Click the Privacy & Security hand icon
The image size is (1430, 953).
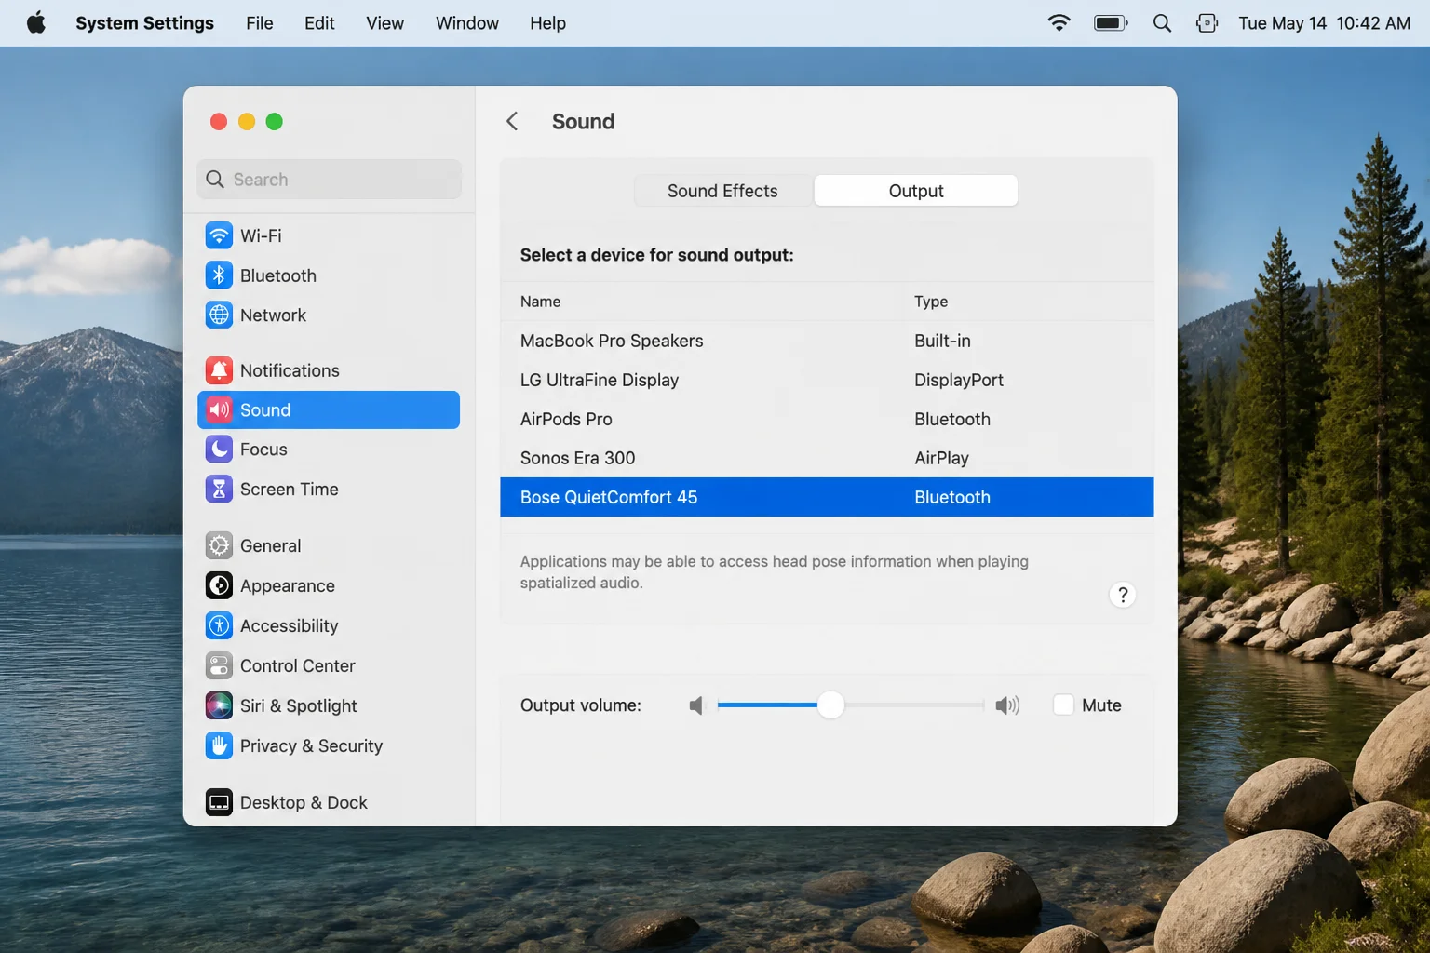[x=219, y=745]
